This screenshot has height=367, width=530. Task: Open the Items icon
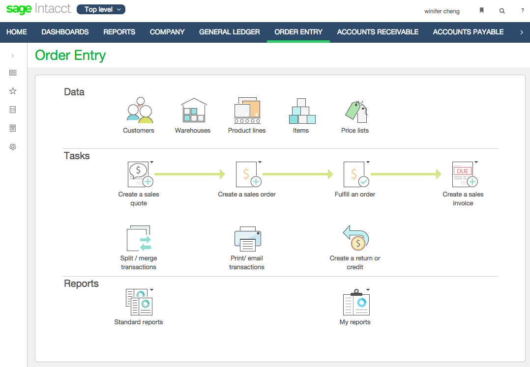point(300,112)
